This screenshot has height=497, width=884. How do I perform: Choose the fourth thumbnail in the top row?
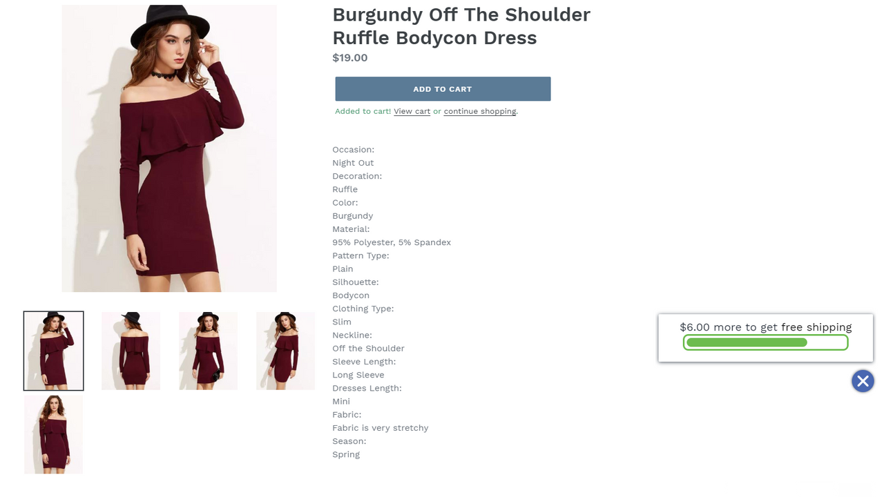tap(285, 351)
